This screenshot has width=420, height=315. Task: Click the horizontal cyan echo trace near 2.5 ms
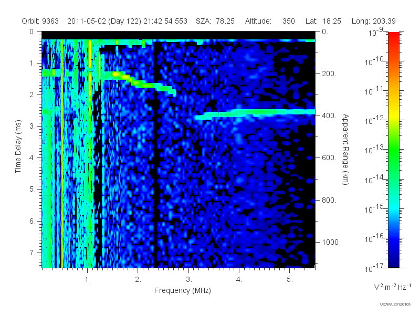[255, 113]
